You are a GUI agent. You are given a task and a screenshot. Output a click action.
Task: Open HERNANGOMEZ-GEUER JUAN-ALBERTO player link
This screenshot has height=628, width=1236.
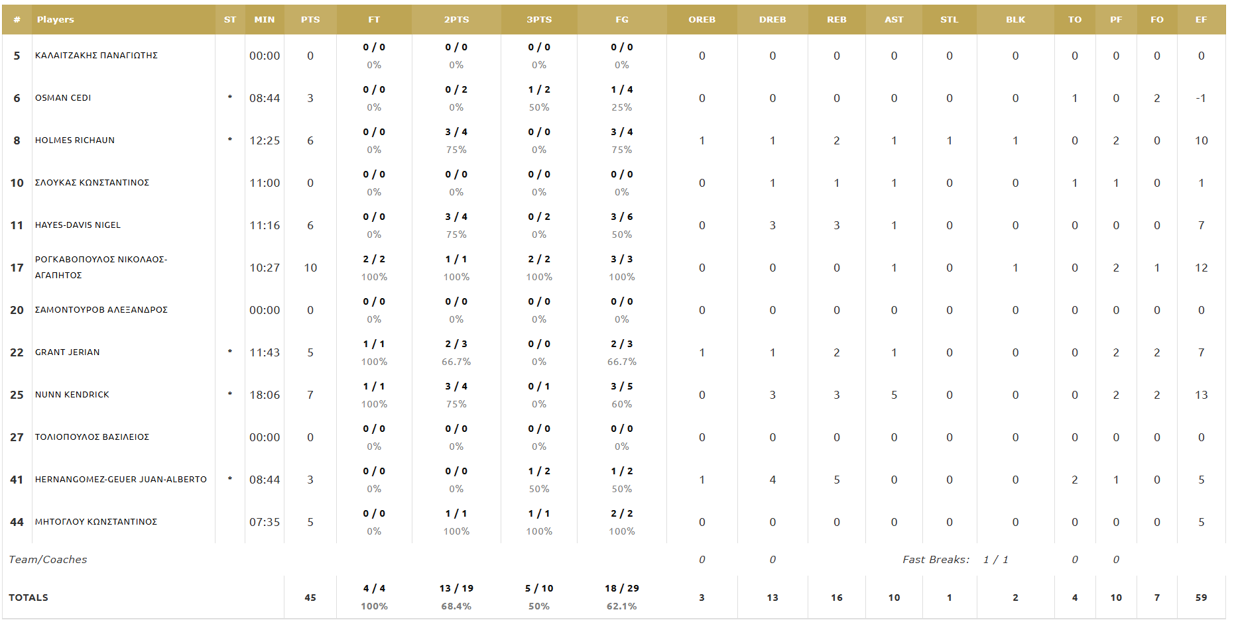pyautogui.click(x=121, y=480)
